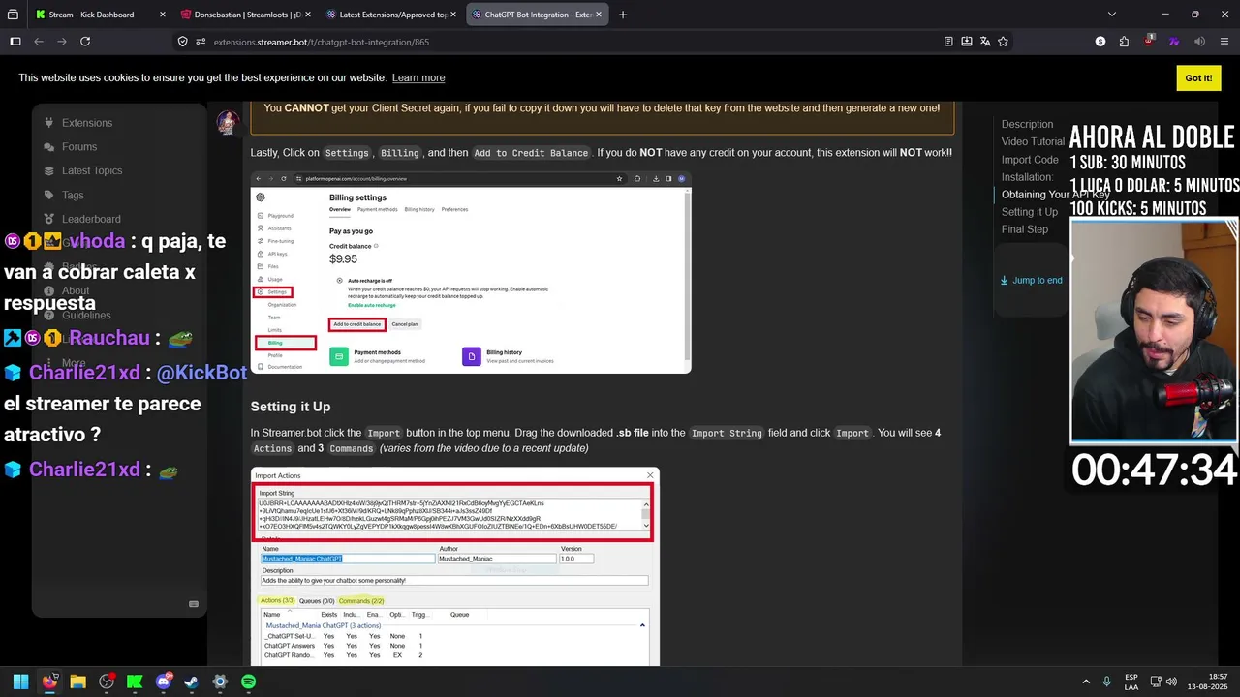Open the clock showing 18:57 and date
Viewport: 1240px width, 697px height.
click(x=1209, y=682)
